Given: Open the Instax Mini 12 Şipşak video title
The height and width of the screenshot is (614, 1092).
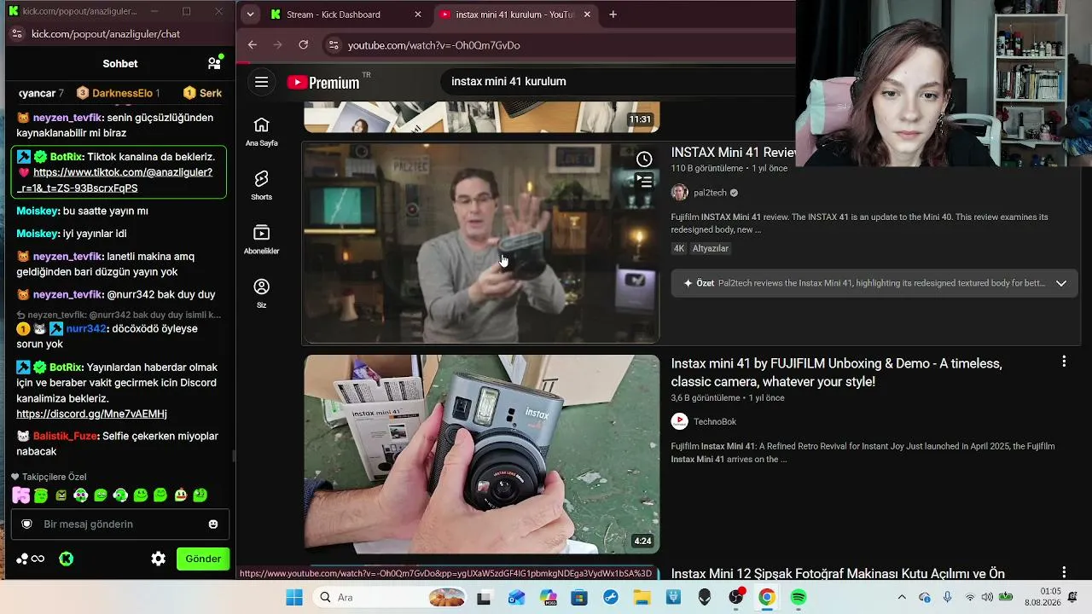Looking at the screenshot, I should (x=838, y=574).
